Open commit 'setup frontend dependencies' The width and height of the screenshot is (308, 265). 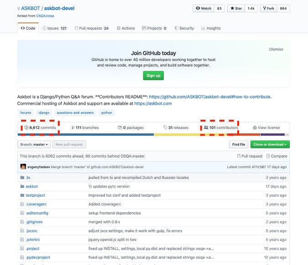[115, 213]
